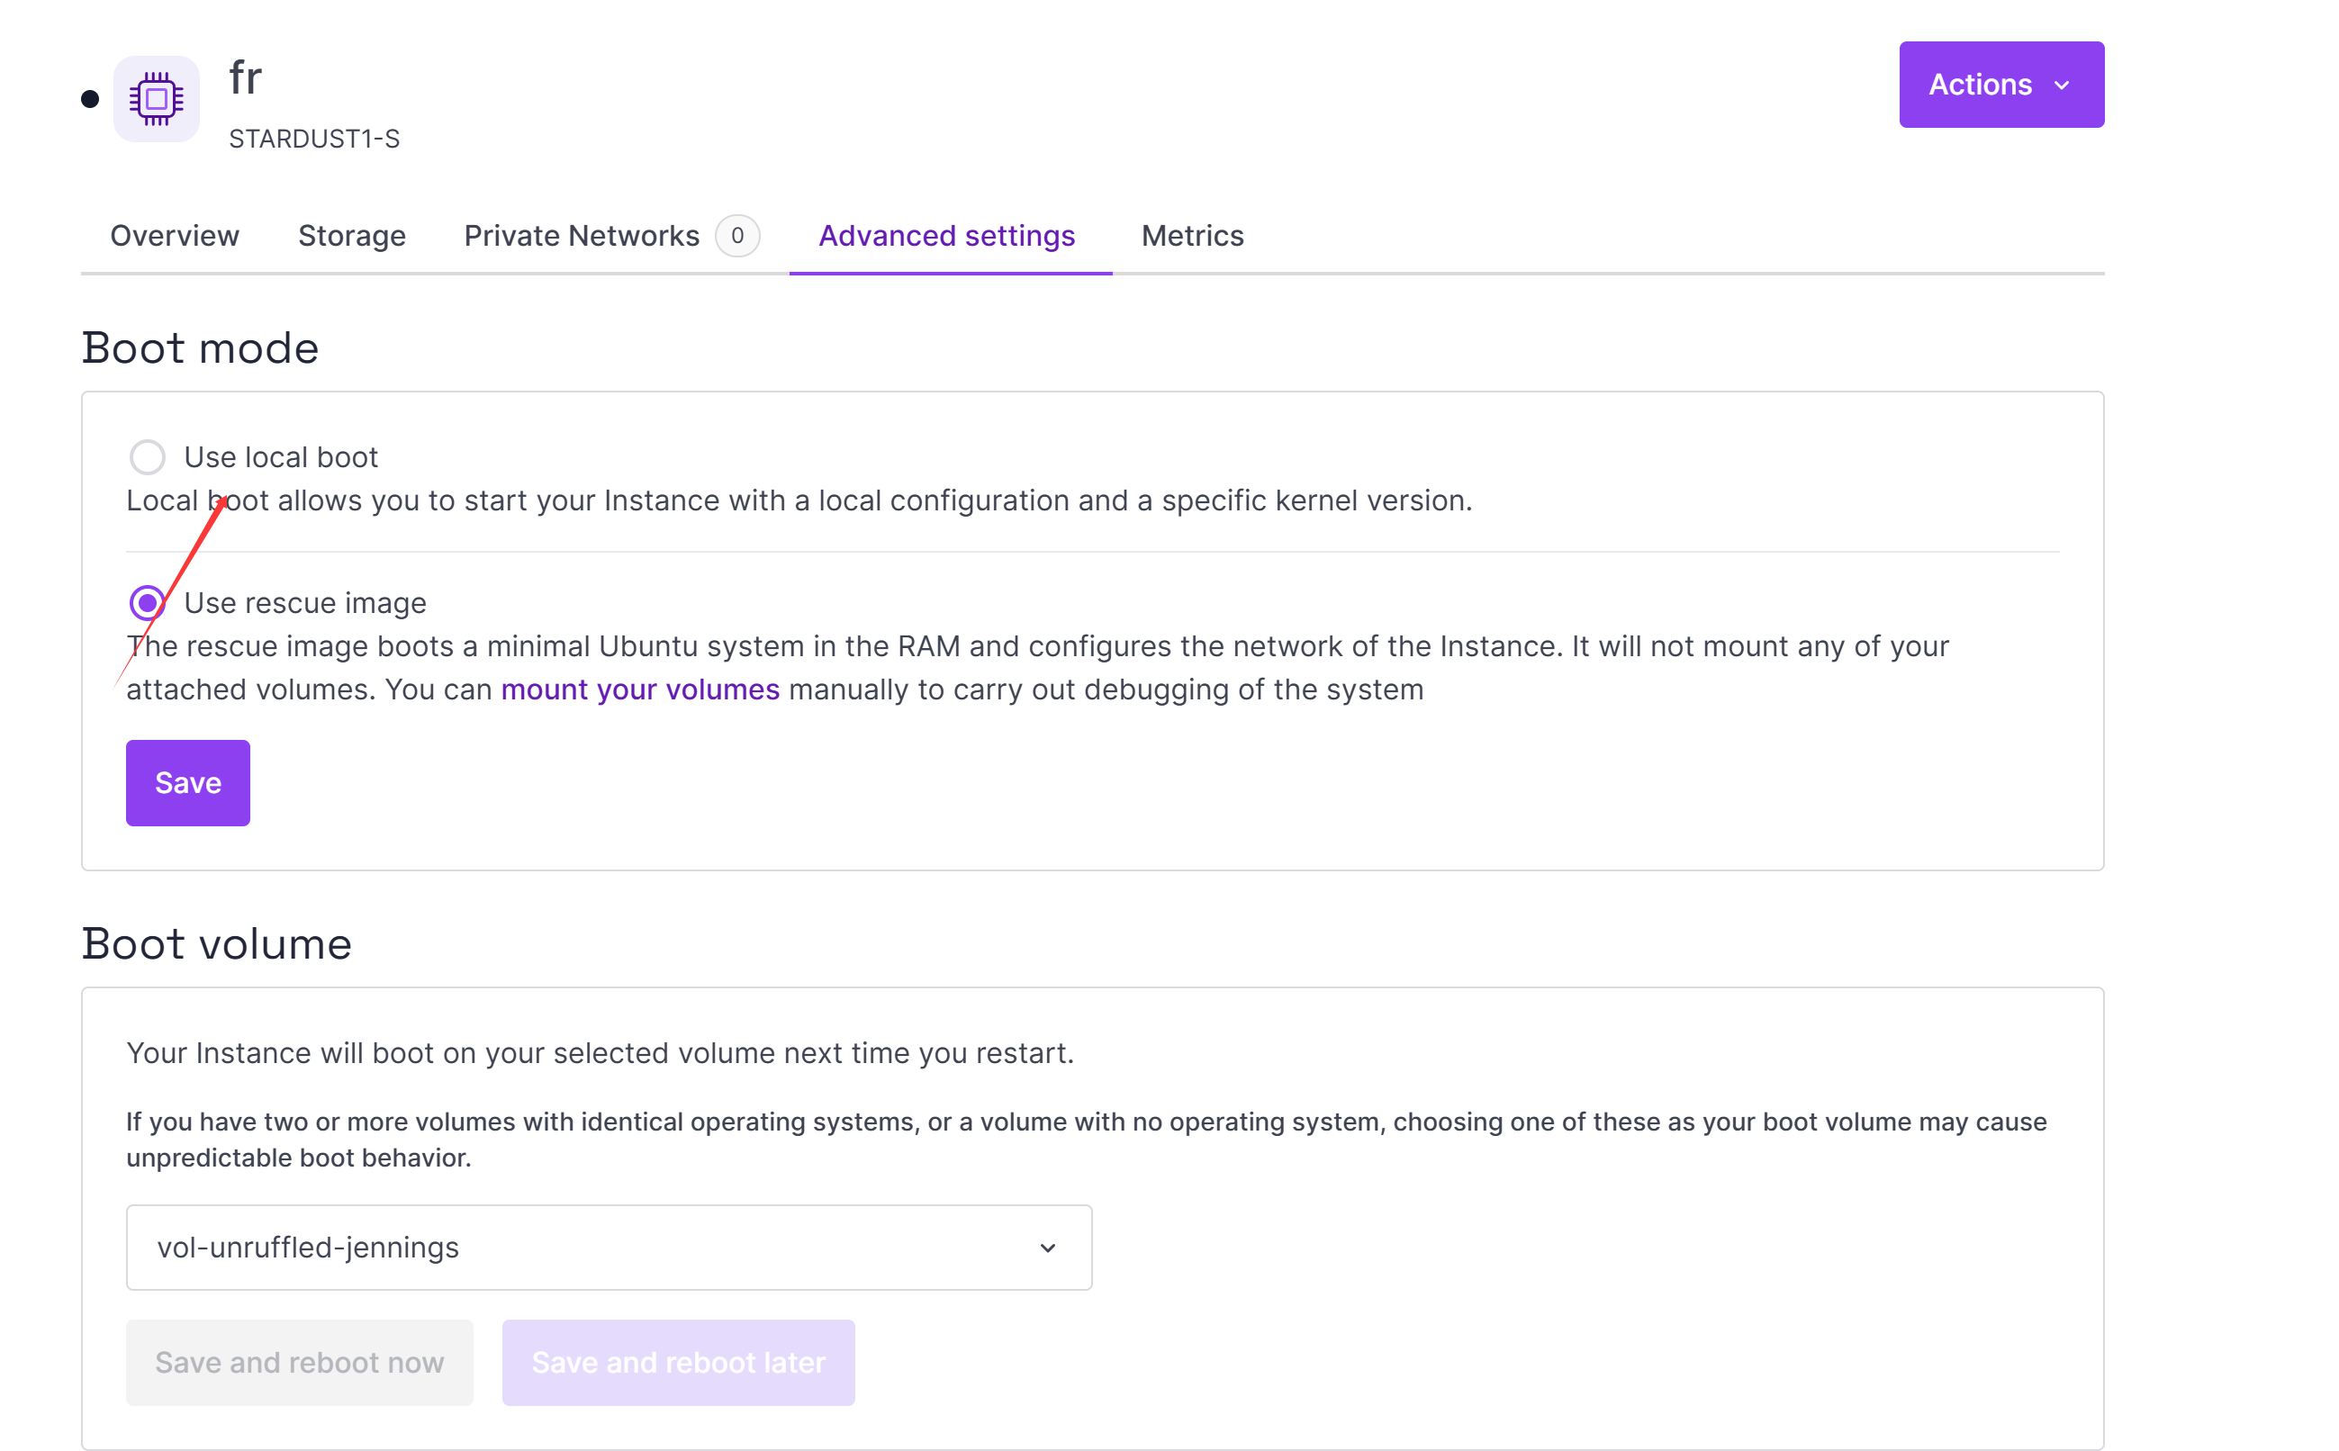Click Save and reboot now
The width and height of the screenshot is (2339, 1451).
(300, 1362)
